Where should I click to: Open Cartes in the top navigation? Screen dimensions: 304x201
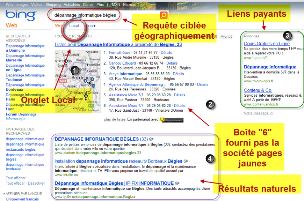(x=88, y=5)
